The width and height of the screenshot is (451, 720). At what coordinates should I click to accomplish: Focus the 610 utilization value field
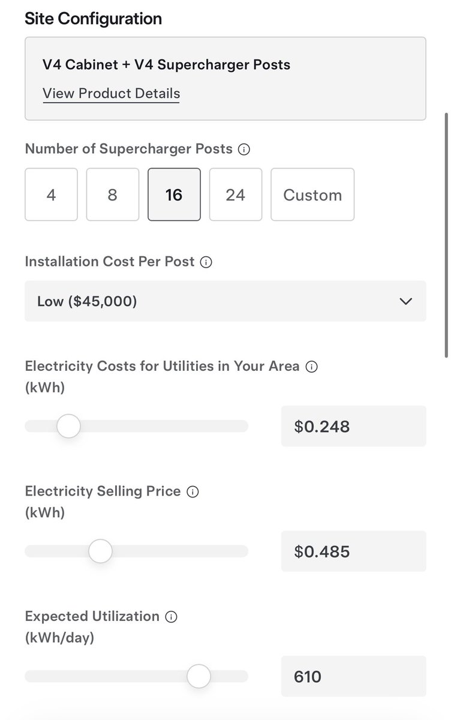point(354,676)
